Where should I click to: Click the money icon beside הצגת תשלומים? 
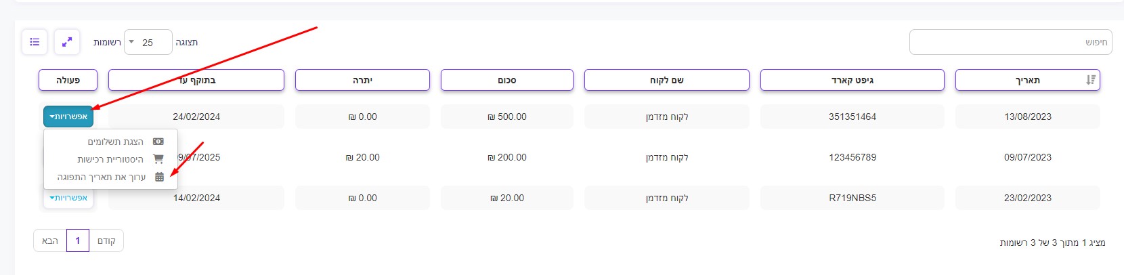[158, 142]
